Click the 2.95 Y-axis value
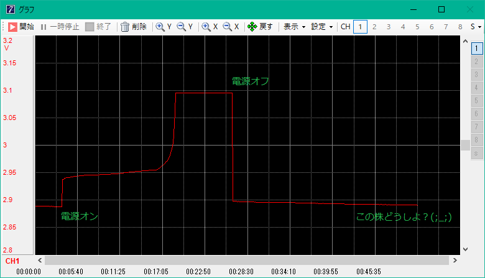The height and width of the screenshot is (278, 485). click(9, 172)
